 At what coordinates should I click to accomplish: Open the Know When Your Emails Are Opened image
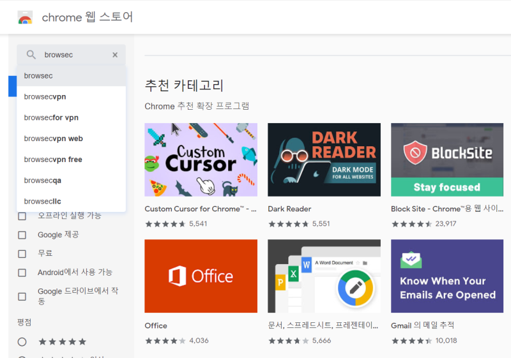[447, 276]
